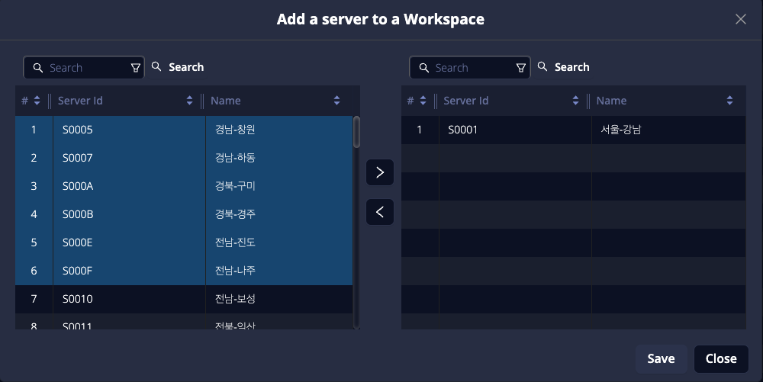Click the right arrow to move servers
Screen dimensions: 763x382
point(380,172)
